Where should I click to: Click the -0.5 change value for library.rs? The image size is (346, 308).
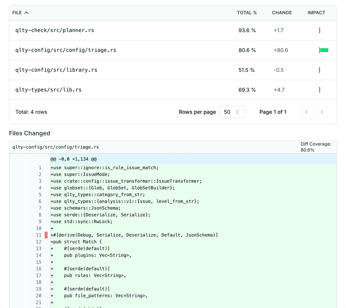(278, 70)
